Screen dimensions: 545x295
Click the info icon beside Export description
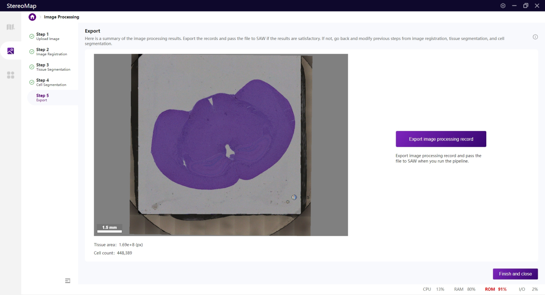535,37
